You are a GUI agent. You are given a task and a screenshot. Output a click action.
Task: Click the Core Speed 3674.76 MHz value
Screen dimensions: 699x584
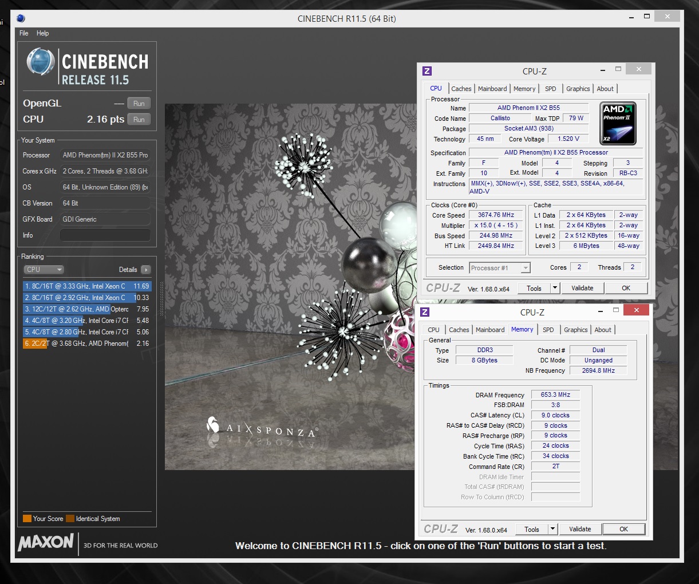point(496,215)
